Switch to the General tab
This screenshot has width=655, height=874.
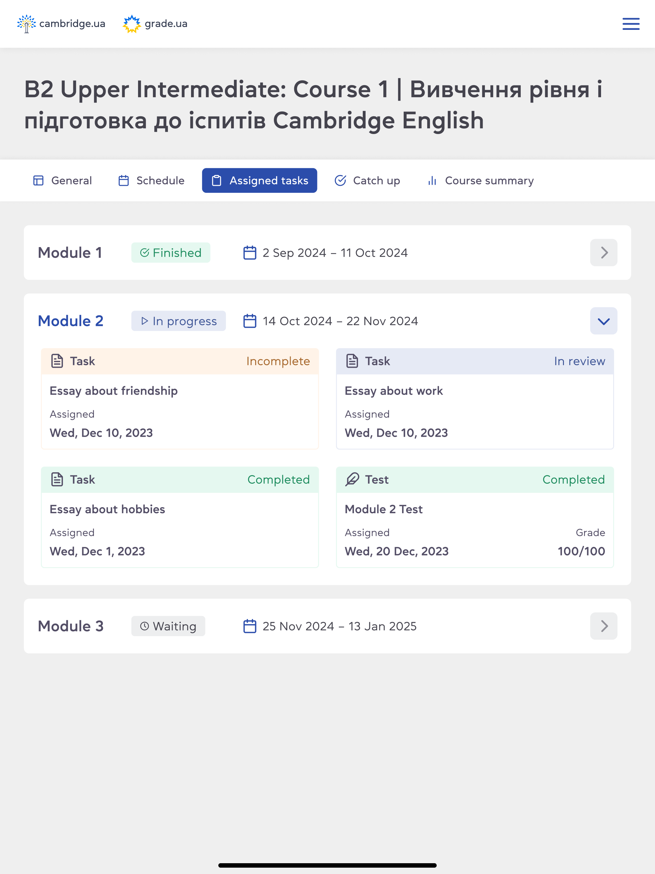(63, 181)
